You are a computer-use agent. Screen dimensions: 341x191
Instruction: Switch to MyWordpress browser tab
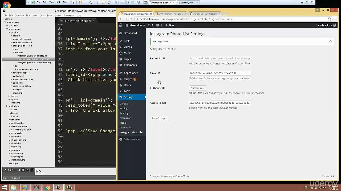[x=170, y=14]
